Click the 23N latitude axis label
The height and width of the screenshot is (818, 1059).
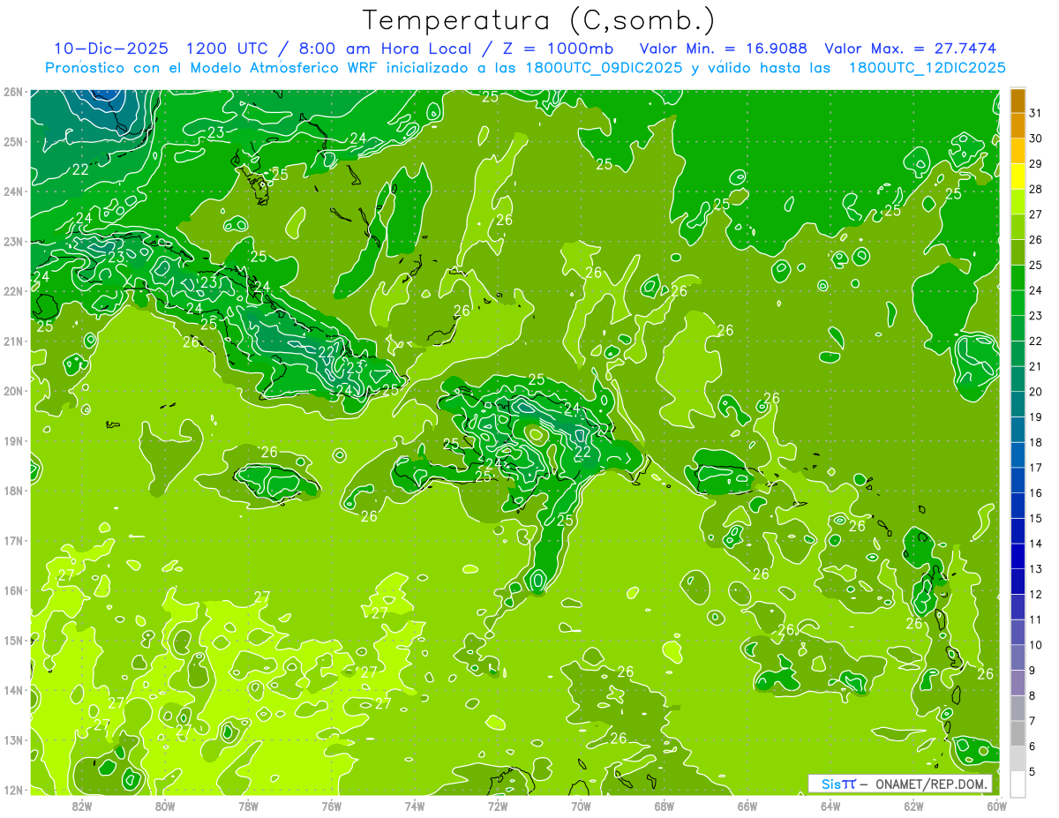(14, 241)
